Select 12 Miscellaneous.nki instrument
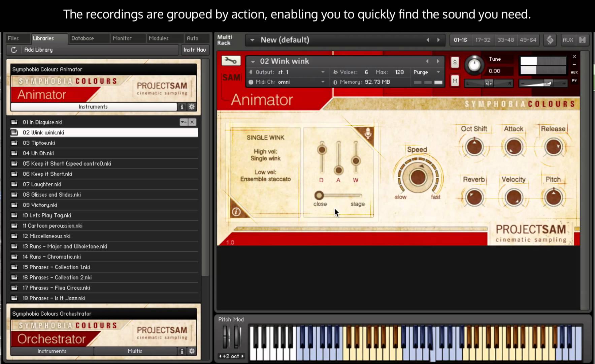595x364 pixels. click(104, 236)
